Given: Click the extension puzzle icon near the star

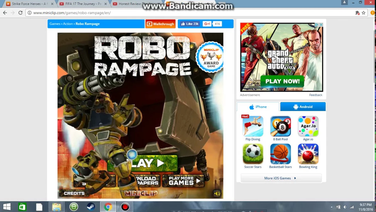Looking at the screenshot, I should click(x=357, y=13).
